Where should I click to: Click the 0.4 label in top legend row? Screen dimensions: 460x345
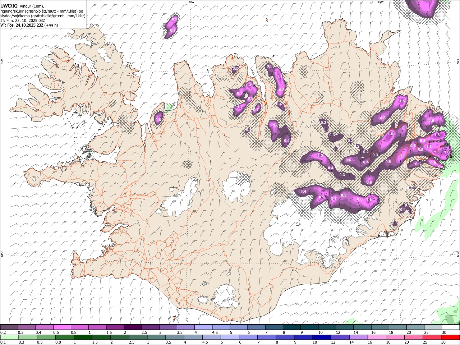pos(38,332)
